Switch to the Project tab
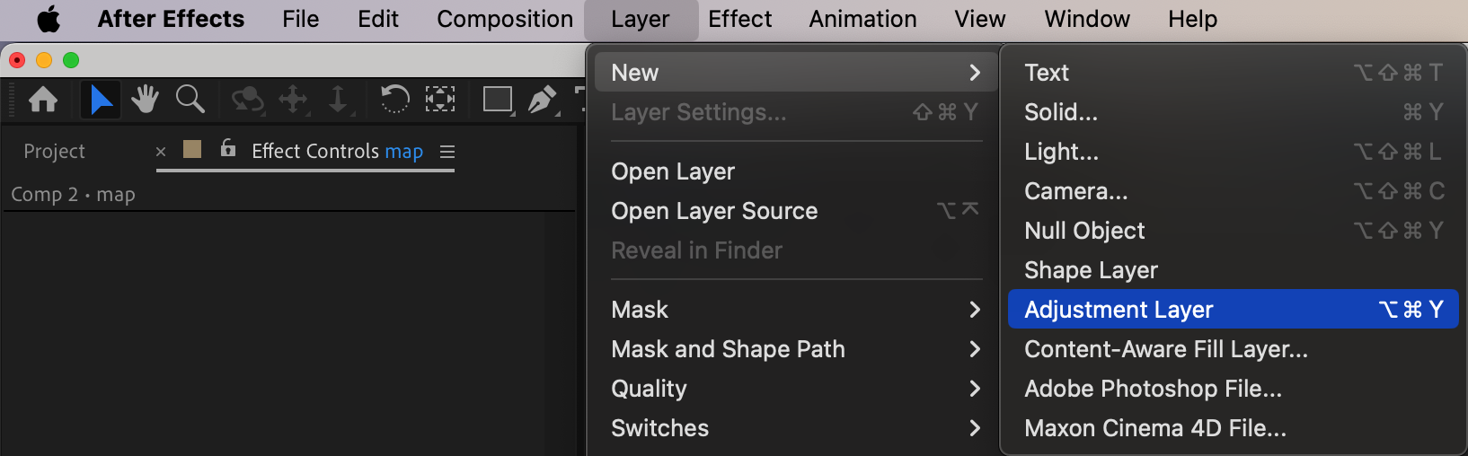This screenshot has width=1468, height=456. coord(54,152)
